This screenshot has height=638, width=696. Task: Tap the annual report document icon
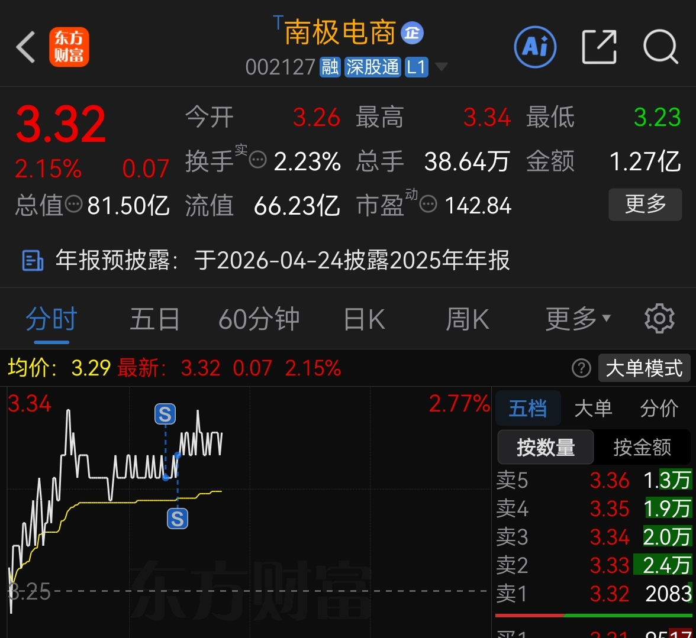(x=33, y=260)
